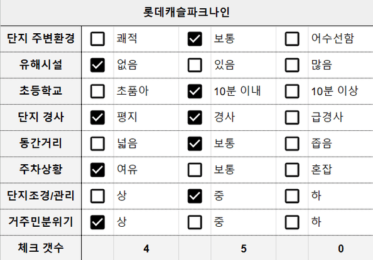Check the 있음 box for 유해시설
The width and height of the screenshot is (373, 260).
[195, 65]
